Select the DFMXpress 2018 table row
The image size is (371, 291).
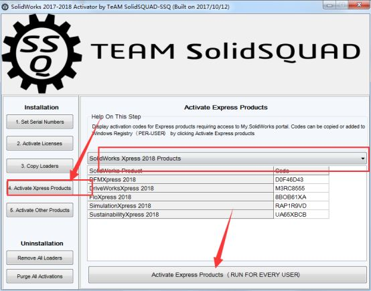coord(208,180)
